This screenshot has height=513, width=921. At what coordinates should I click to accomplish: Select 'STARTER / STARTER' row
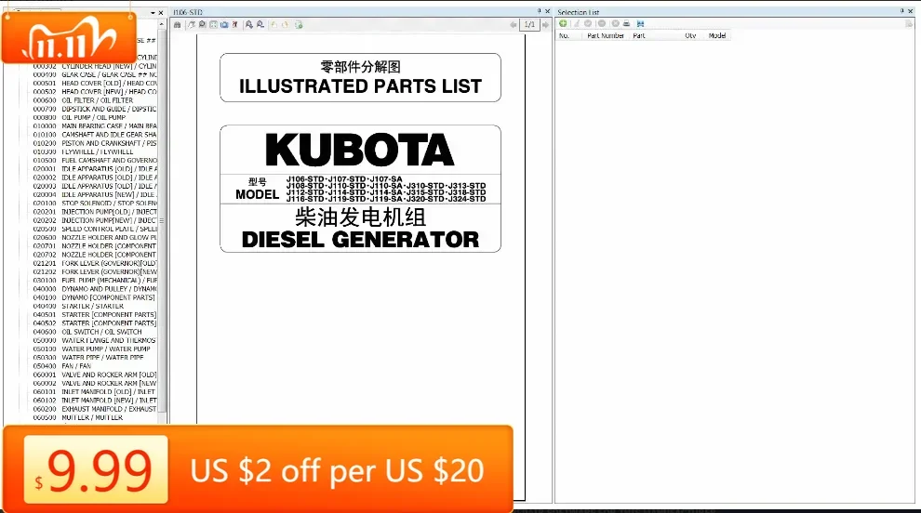79,307
